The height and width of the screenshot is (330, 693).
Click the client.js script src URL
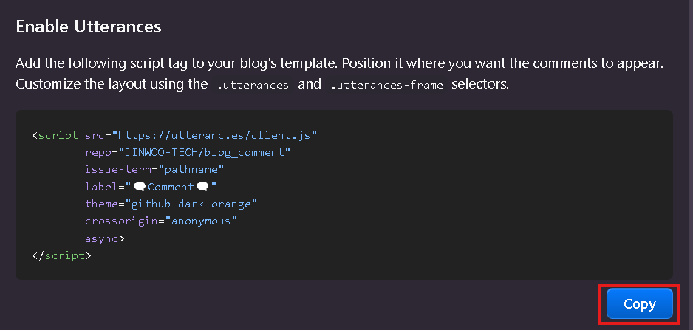(215, 135)
